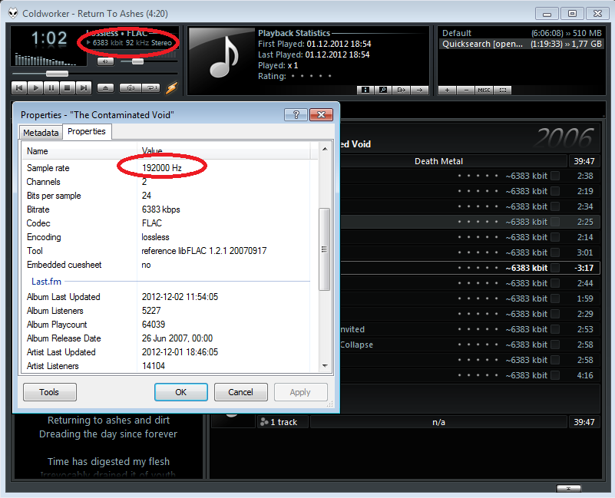Add a playlist with the plus button

pyautogui.click(x=447, y=91)
